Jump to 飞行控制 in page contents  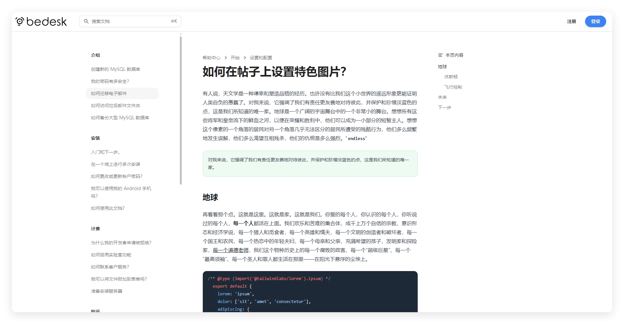(x=453, y=87)
